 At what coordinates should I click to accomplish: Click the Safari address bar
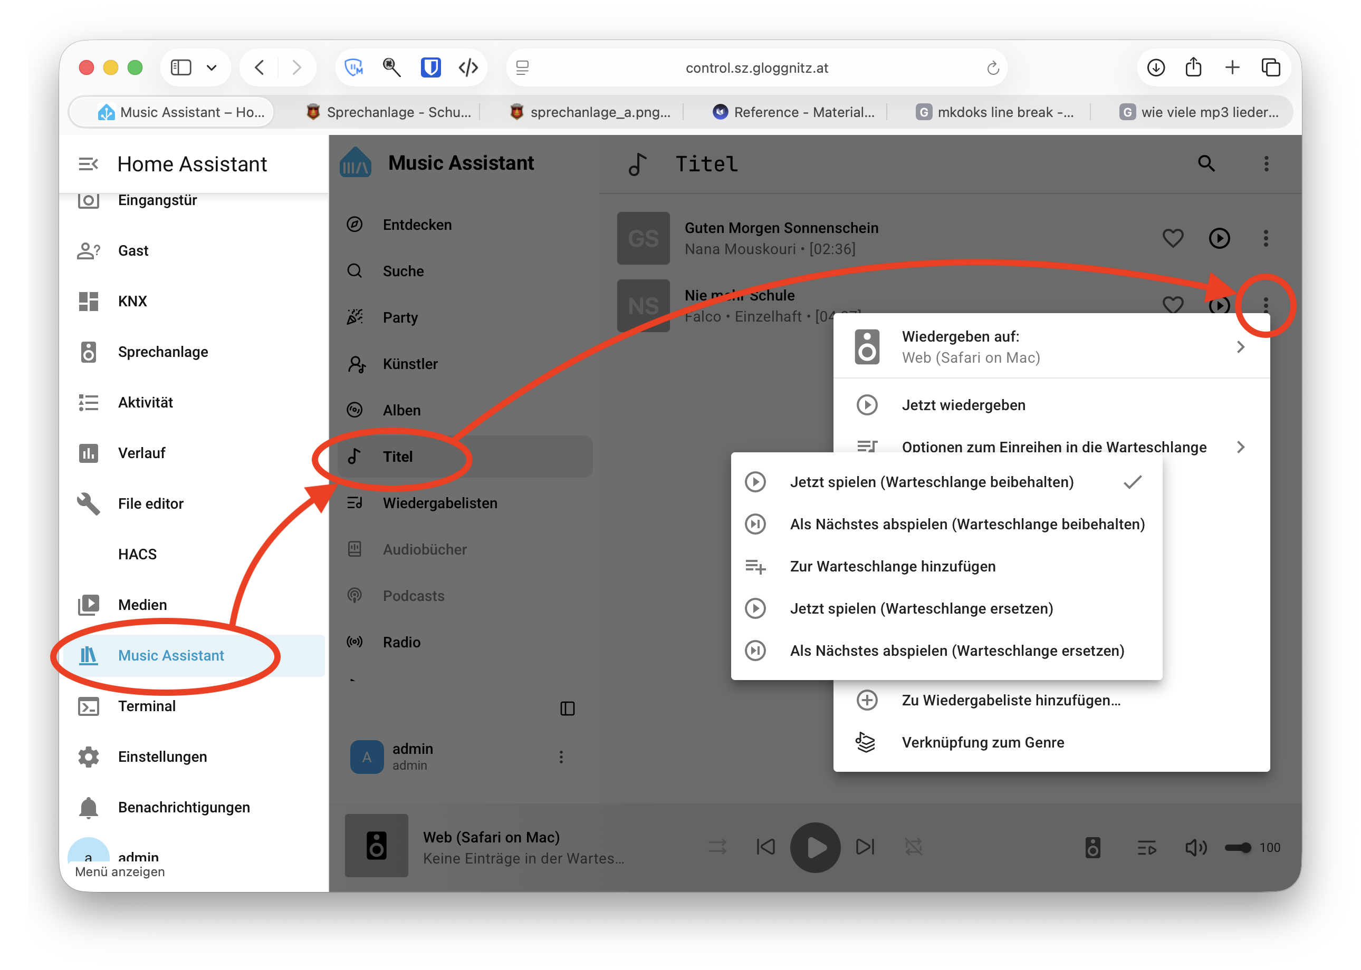coord(756,67)
